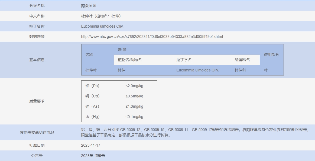Click the 批准日期 label

37,145
